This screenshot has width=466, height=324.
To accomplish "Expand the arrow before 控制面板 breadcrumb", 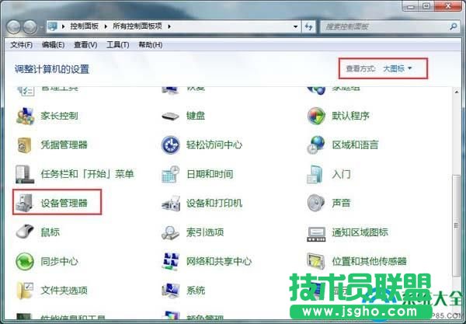I will 64,26.
